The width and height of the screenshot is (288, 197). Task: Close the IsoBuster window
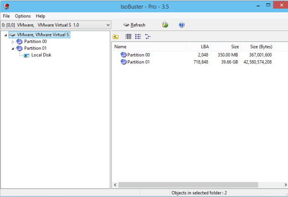[281, 5]
